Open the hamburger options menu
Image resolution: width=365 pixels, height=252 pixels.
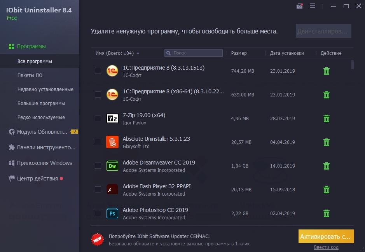[312, 6]
